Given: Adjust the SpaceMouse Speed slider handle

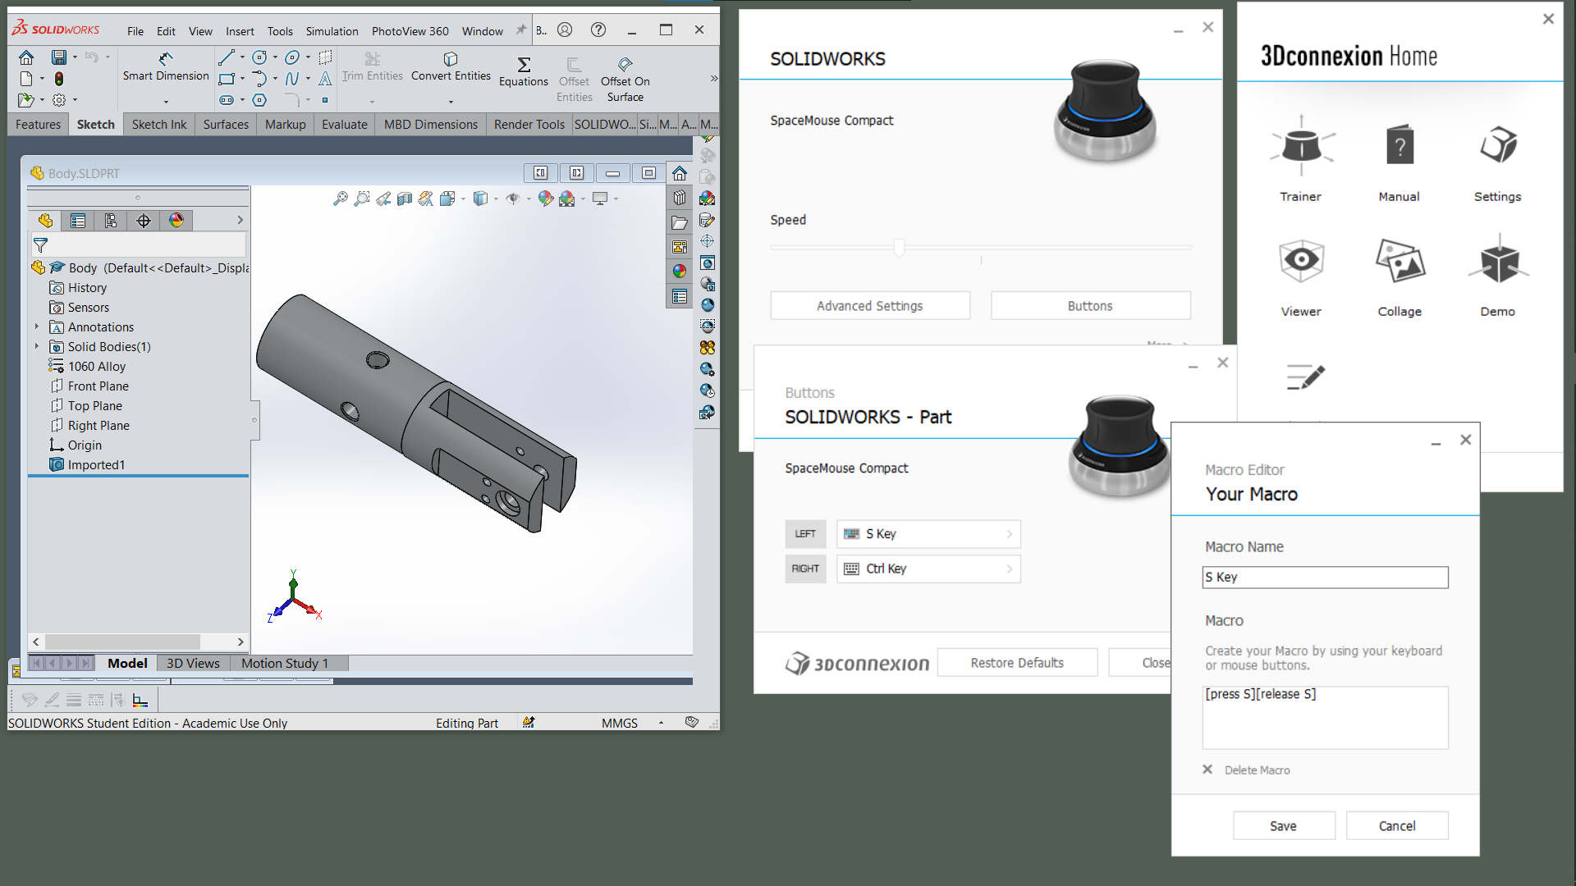Looking at the screenshot, I should pyautogui.click(x=899, y=247).
